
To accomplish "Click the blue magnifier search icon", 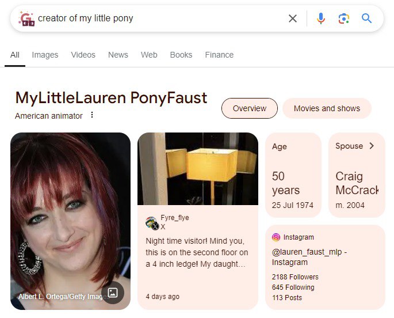I will pyautogui.click(x=366, y=18).
